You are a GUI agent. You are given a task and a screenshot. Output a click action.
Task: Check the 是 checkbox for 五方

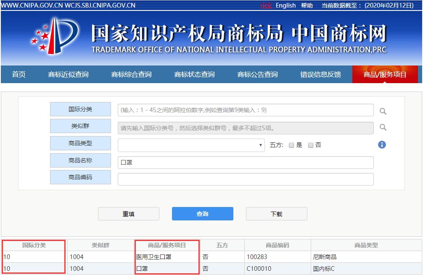(291, 144)
